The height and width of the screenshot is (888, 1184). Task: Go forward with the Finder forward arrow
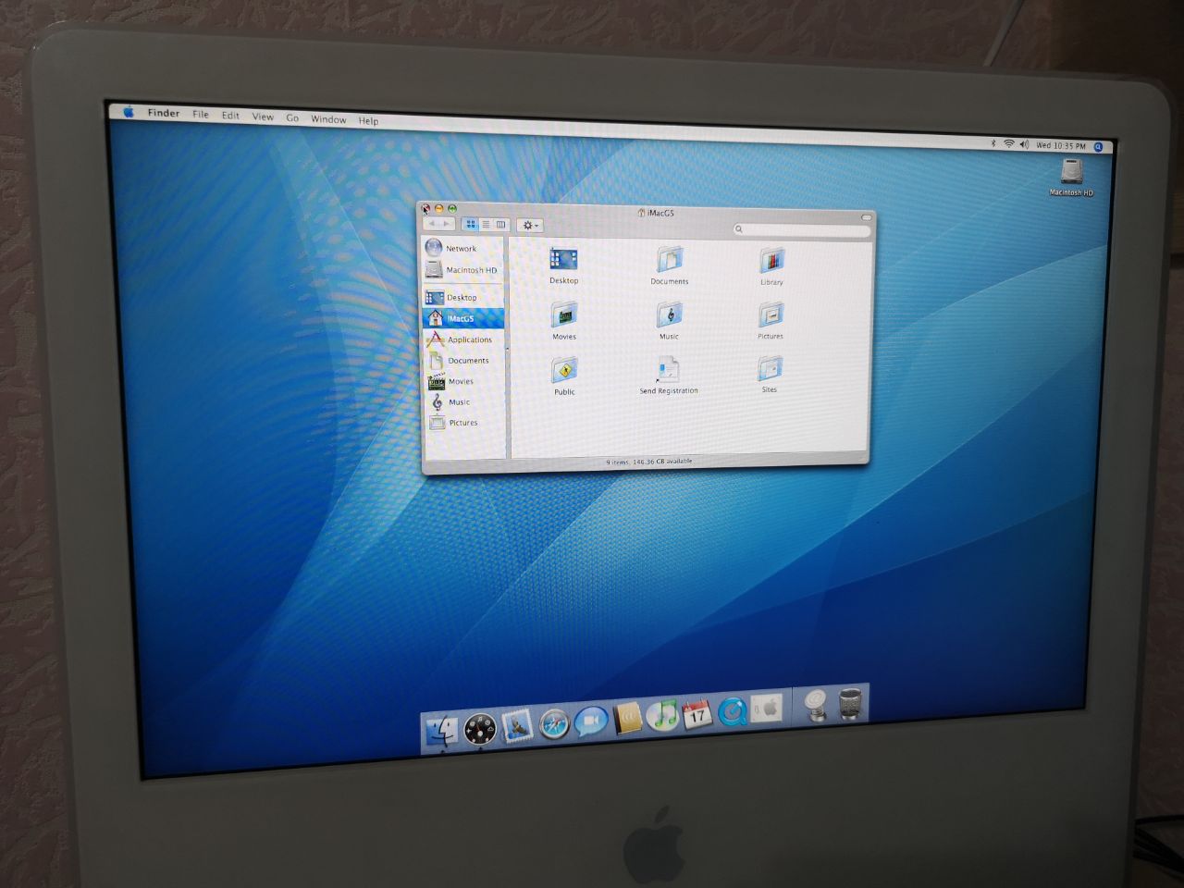(x=447, y=224)
